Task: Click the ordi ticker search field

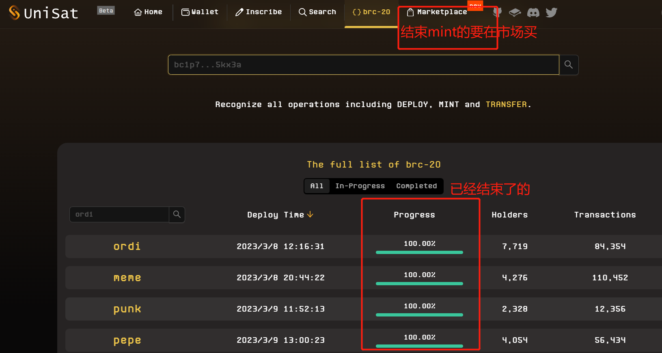Action: (x=119, y=214)
